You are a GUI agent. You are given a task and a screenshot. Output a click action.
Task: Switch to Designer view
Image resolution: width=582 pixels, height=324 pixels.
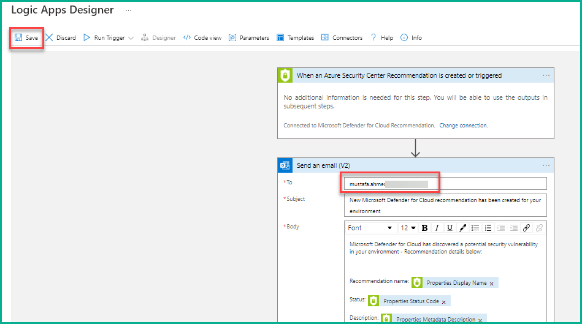(x=158, y=38)
